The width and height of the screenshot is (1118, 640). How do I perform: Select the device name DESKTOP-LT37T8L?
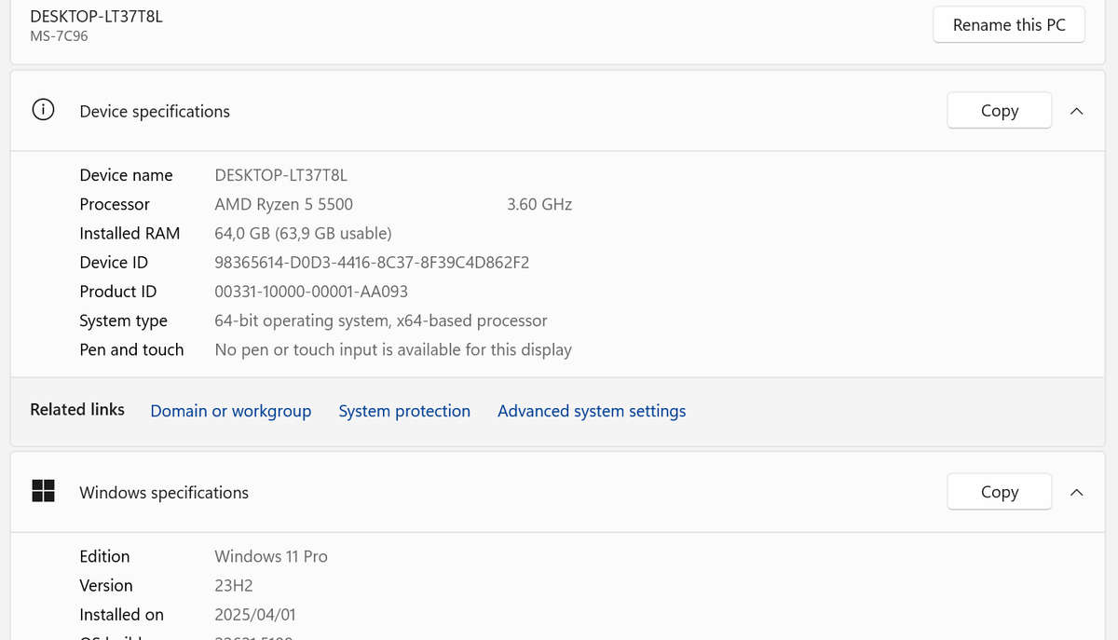tap(280, 175)
